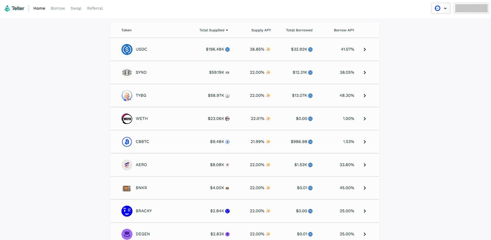Image resolution: width=491 pixels, height=240 pixels.
Task: Expand the USDC row chevron
Action: [365, 49]
